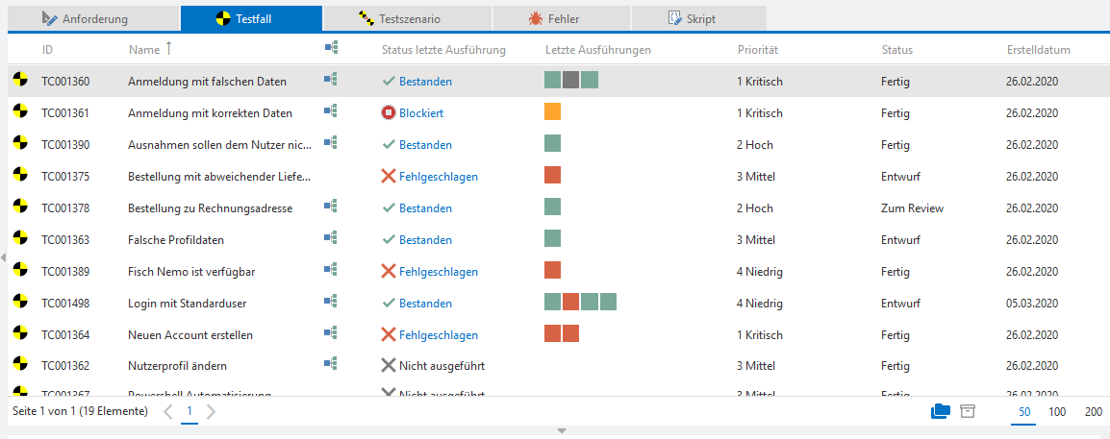Screen dimensions: 1110x439
Task: Click the red X icon for TC001375
Action: click(389, 177)
